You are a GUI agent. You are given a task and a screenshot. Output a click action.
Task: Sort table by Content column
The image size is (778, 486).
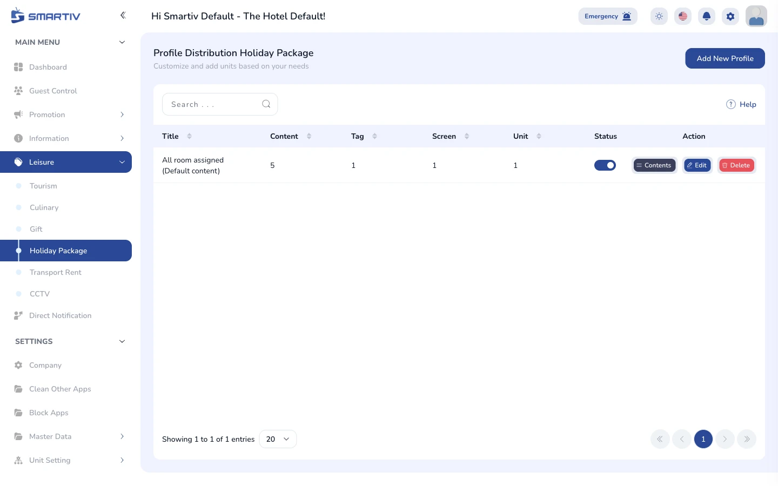[x=309, y=136]
